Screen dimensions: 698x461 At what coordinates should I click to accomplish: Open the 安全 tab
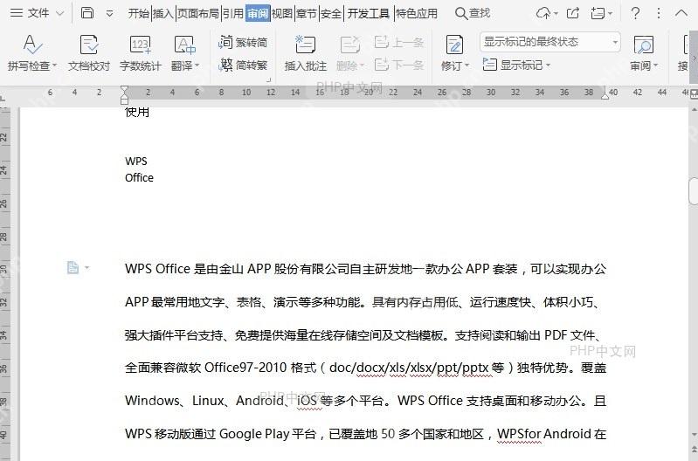click(x=331, y=14)
